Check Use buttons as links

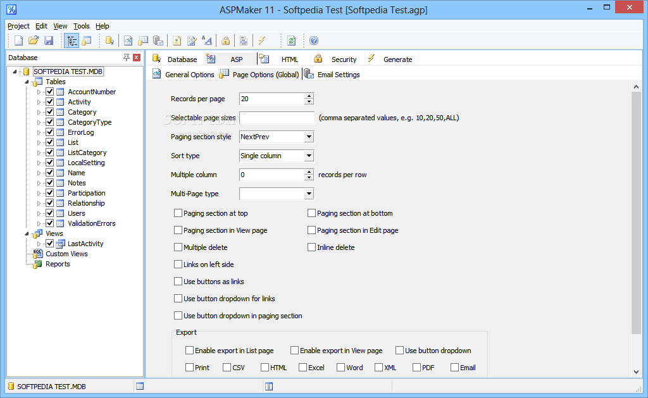point(178,282)
